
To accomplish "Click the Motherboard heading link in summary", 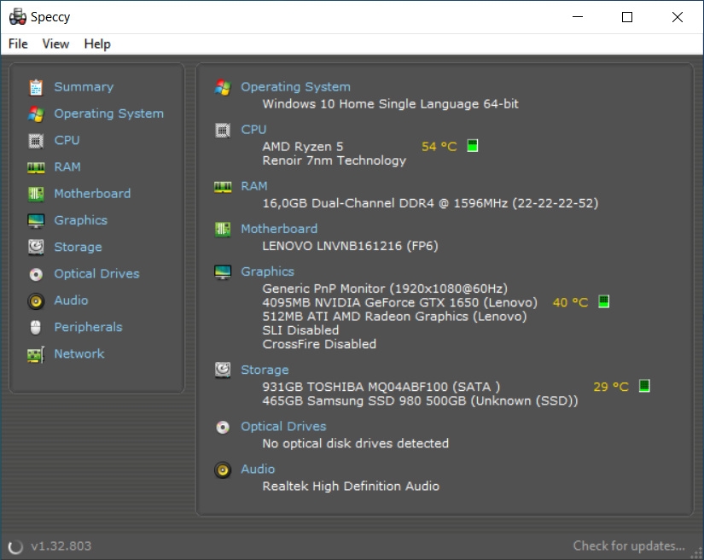I will point(279,229).
